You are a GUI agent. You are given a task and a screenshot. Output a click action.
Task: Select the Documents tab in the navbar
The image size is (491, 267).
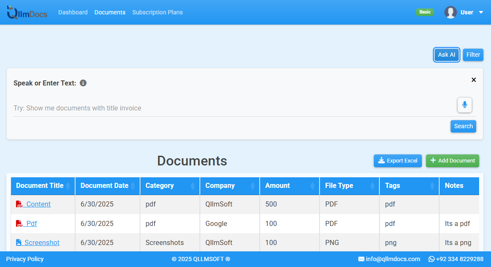click(x=110, y=12)
